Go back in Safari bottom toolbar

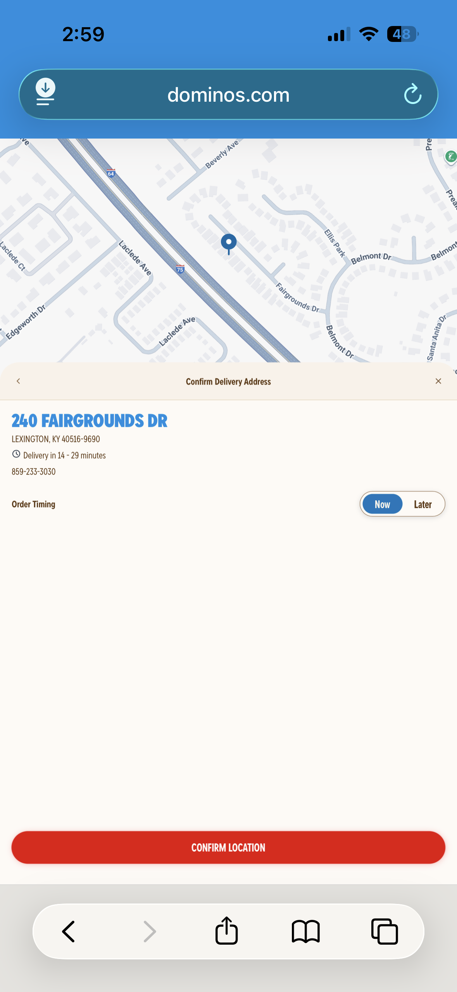(69, 931)
